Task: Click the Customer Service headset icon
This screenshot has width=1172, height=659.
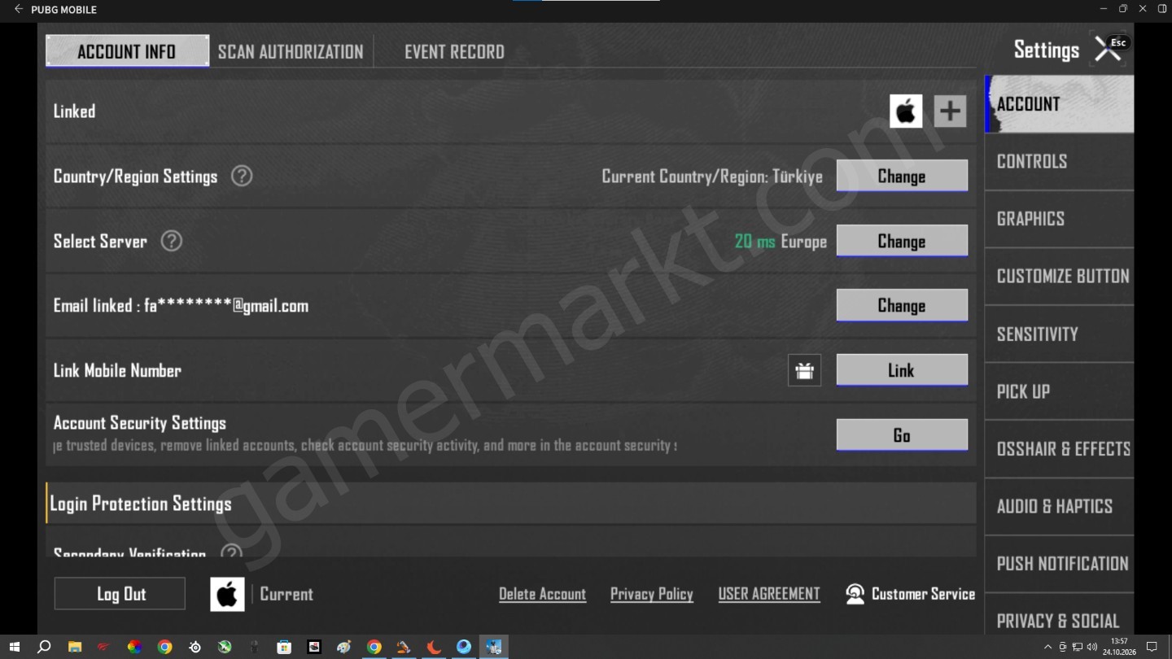Action: point(855,594)
